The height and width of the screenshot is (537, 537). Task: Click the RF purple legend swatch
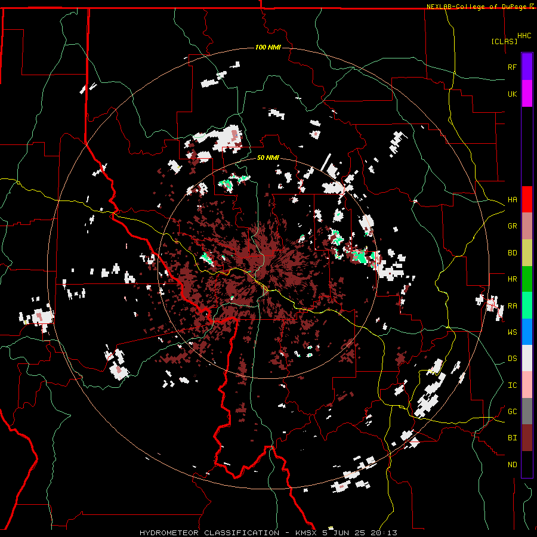tap(527, 67)
